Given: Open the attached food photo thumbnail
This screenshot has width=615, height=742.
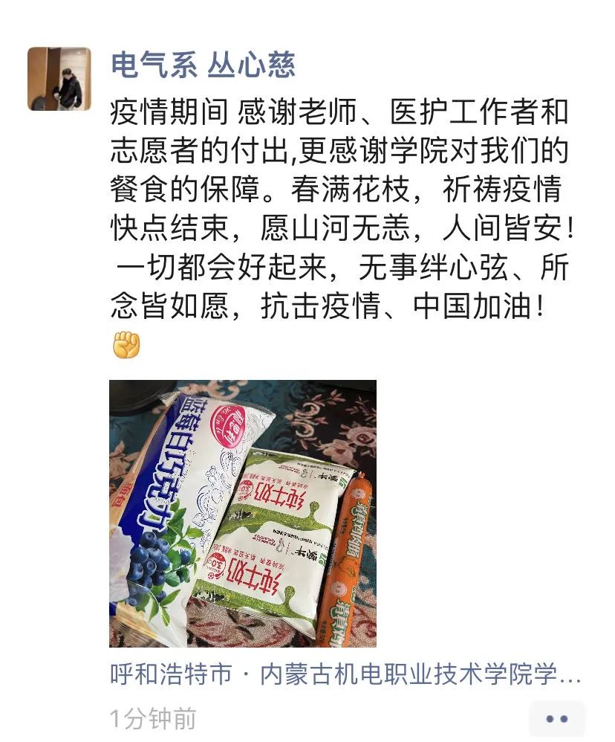Looking at the screenshot, I should 242,514.
